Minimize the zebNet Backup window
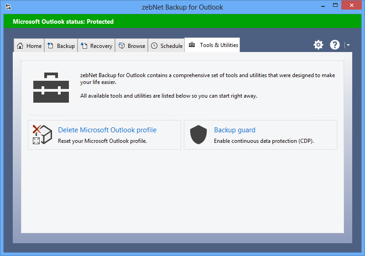This screenshot has width=365, height=256. (x=323, y=5)
